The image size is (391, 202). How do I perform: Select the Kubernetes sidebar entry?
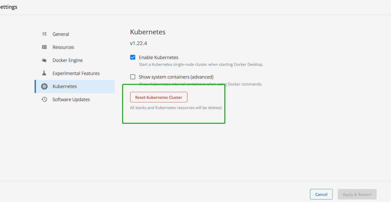pyautogui.click(x=65, y=86)
